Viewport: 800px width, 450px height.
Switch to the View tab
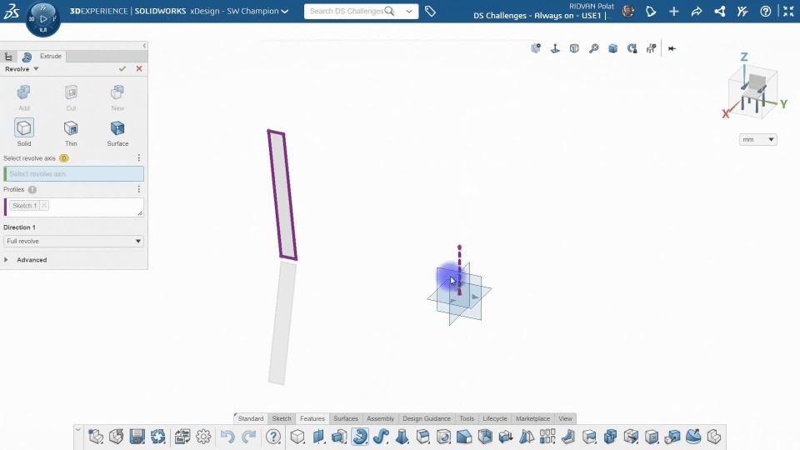click(565, 418)
